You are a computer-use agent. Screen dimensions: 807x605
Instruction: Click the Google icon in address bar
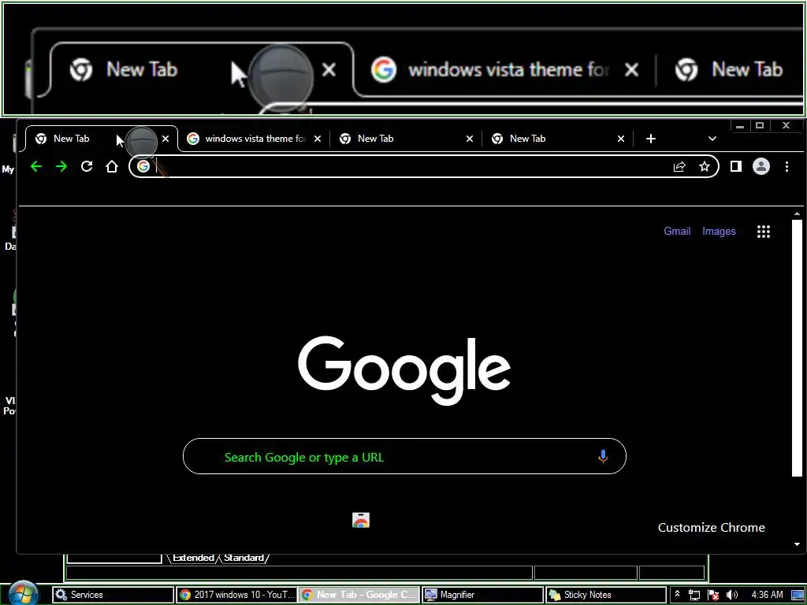pos(143,166)
